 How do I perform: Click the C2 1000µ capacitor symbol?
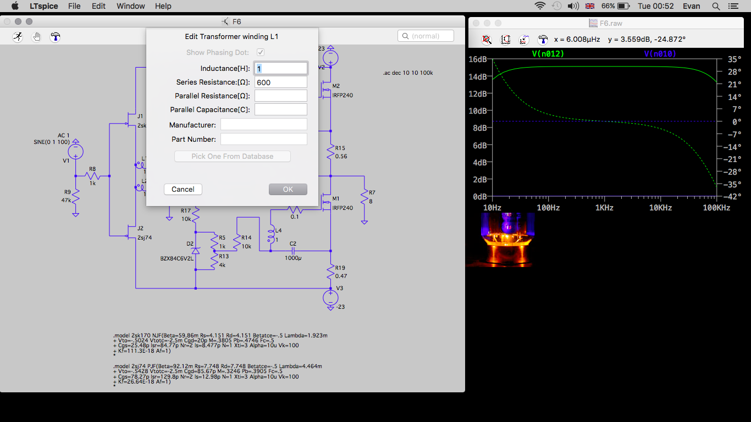(293, 251)
